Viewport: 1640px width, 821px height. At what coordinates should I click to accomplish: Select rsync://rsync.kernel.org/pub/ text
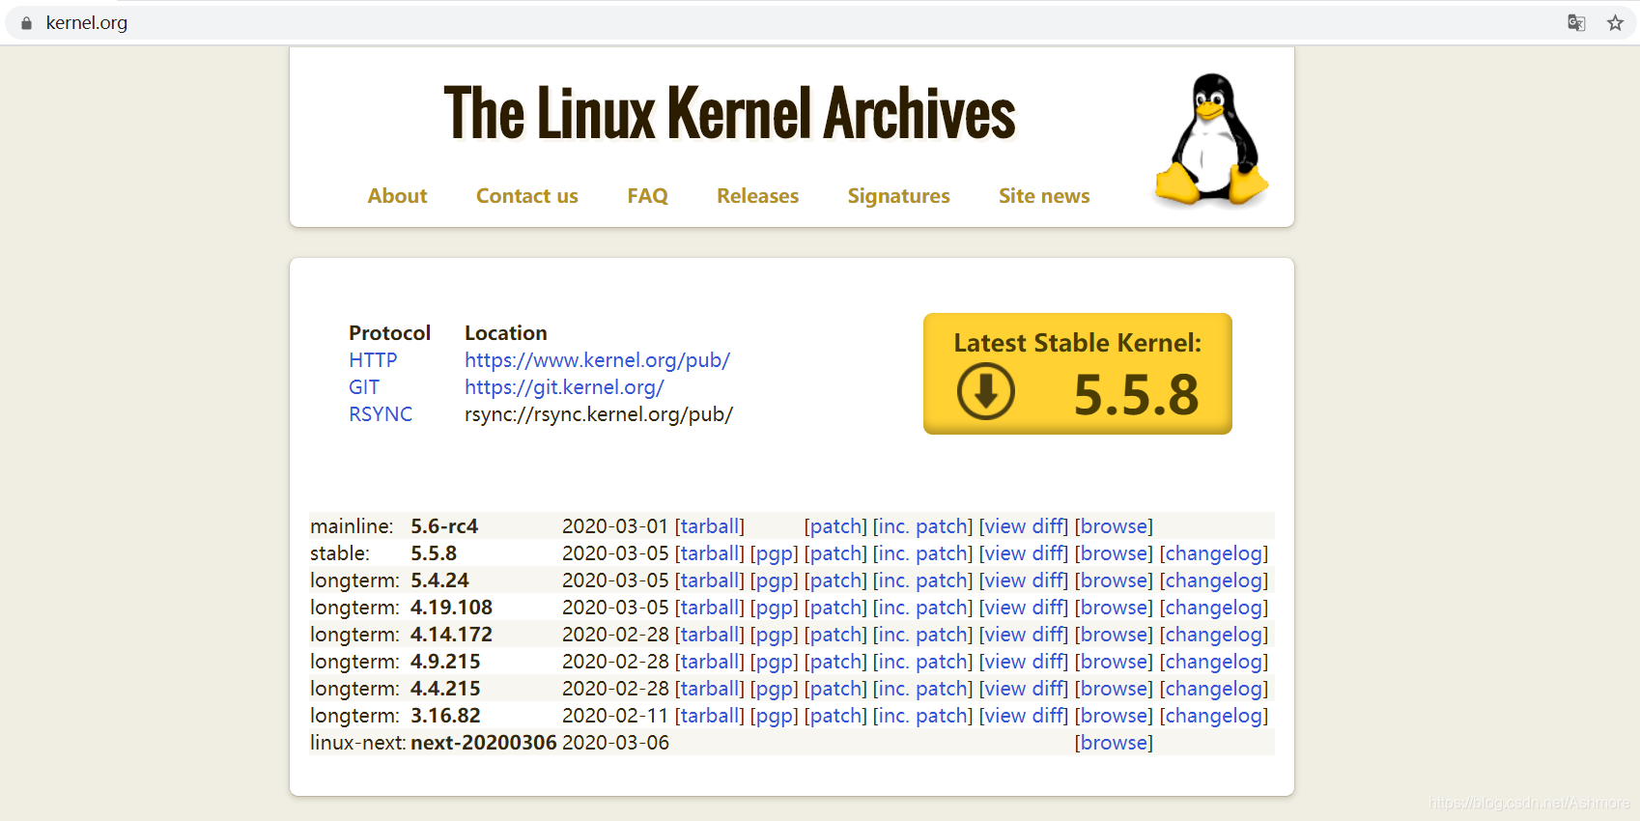pos(599,414)
